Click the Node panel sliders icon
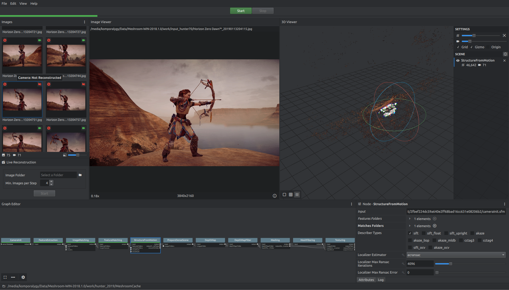Screen dimensions: 509x290 [359, 204]
